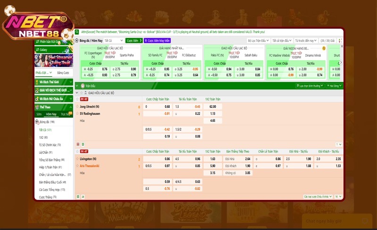Switch to the Sớm tab
The image size is (377, 230).
coord(39,114)
